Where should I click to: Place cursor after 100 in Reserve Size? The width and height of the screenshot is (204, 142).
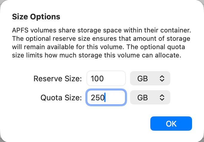point(104,79)
